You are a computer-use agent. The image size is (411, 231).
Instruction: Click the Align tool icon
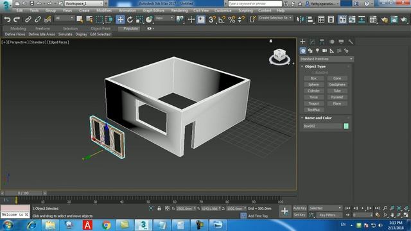click(310, 19)
